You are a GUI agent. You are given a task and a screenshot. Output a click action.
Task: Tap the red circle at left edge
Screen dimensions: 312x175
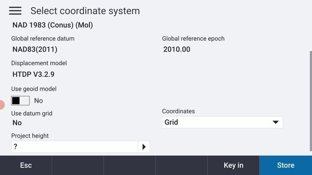[1, 105]
